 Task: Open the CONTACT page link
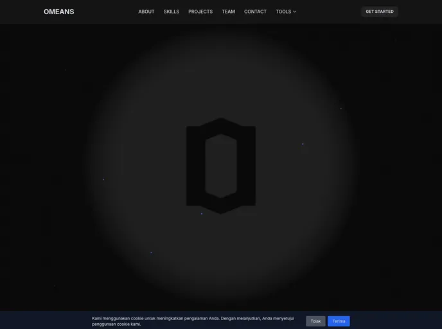(255, 12)
